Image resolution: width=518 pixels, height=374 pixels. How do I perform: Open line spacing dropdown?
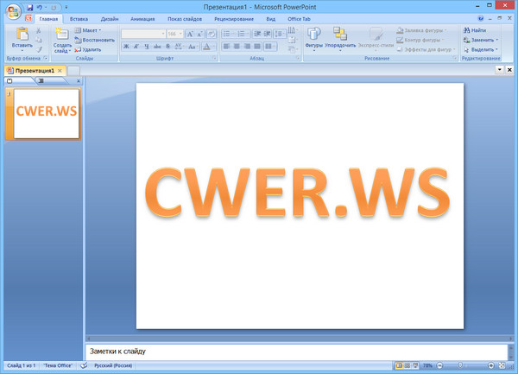tap(280, 34)
